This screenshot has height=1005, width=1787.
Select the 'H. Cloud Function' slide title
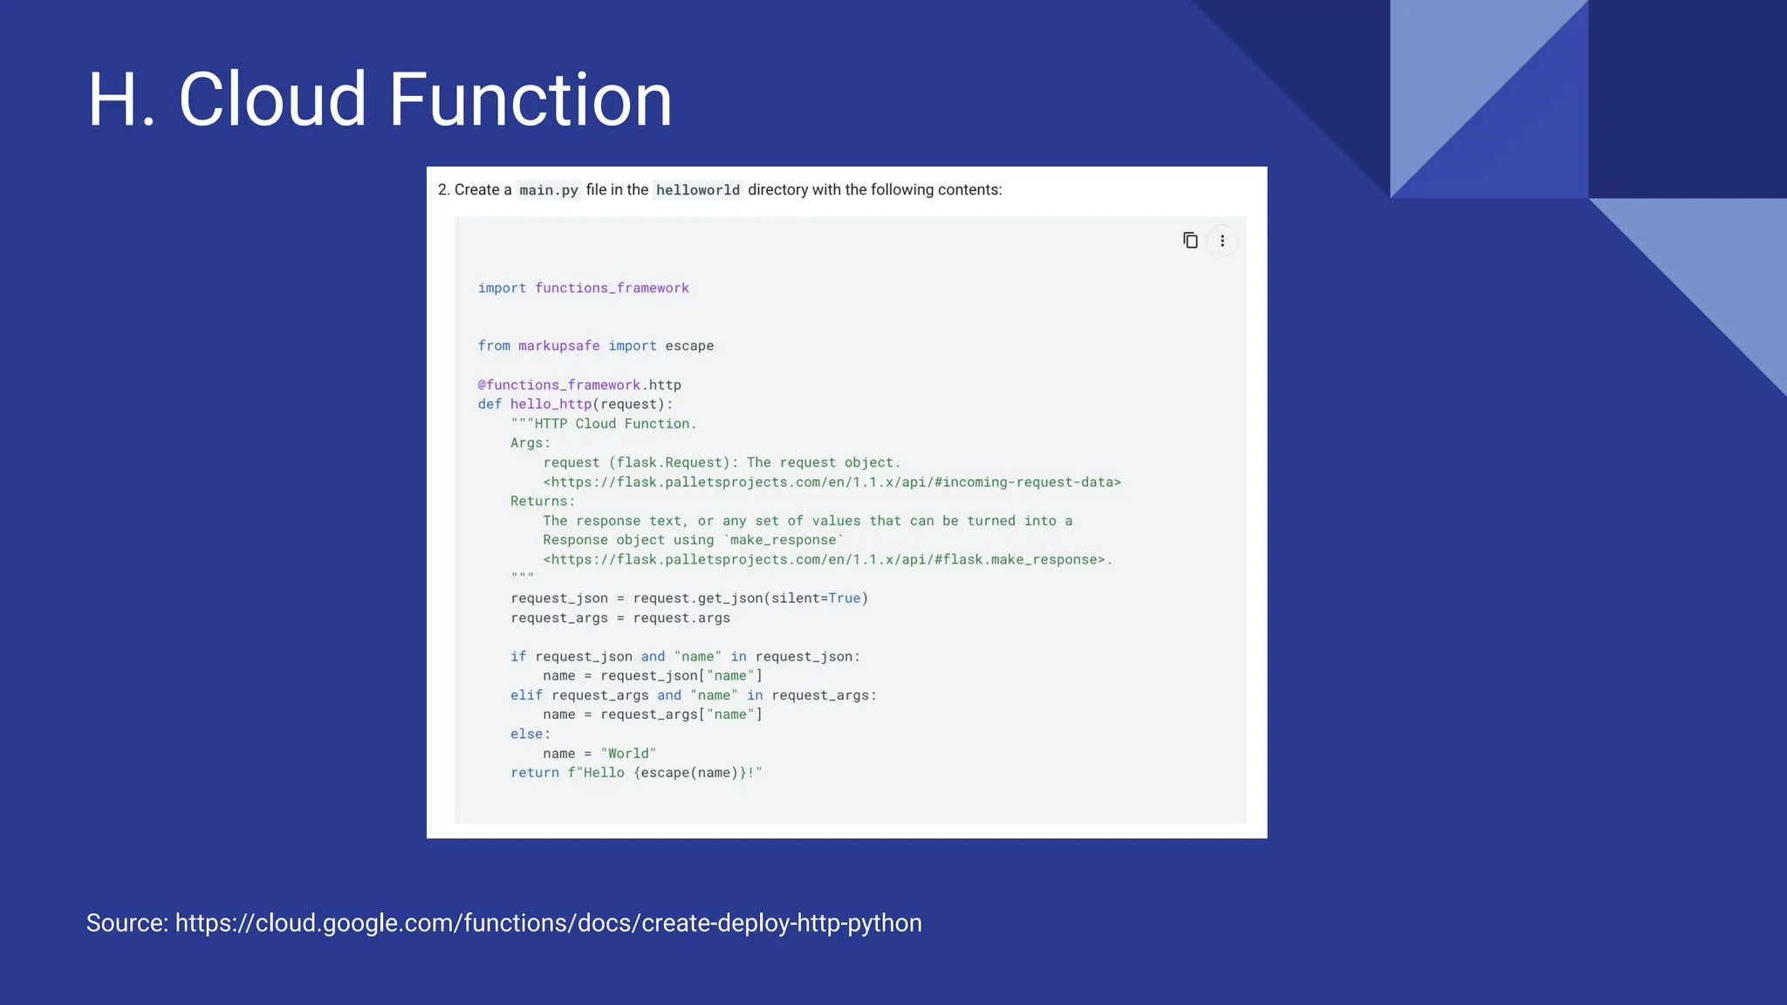coord(380,99)
